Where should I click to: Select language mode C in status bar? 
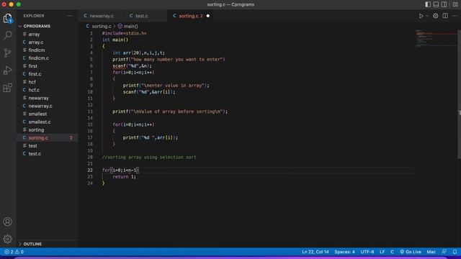pyautogui.click(x=392, y=252)
